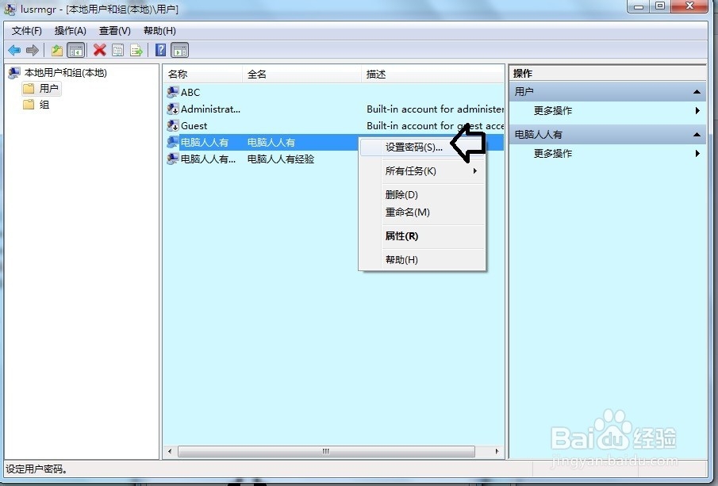Select the 电脑人人有... truncated user name
The width and height of the screenshot is (718, 486).
tap(209, 159)
